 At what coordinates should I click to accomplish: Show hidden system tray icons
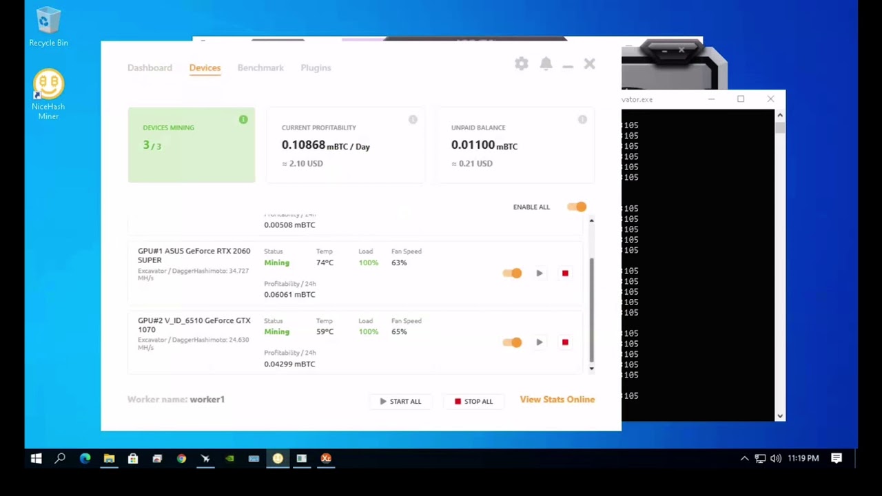[x=744, y=459]
